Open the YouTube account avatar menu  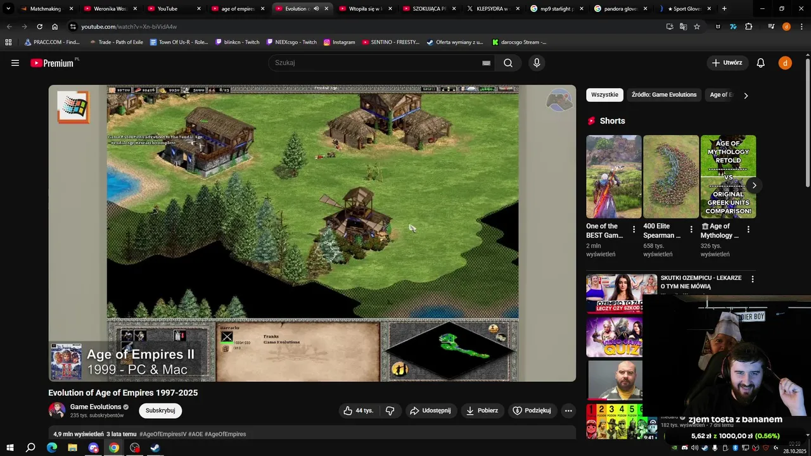point(785,63)
